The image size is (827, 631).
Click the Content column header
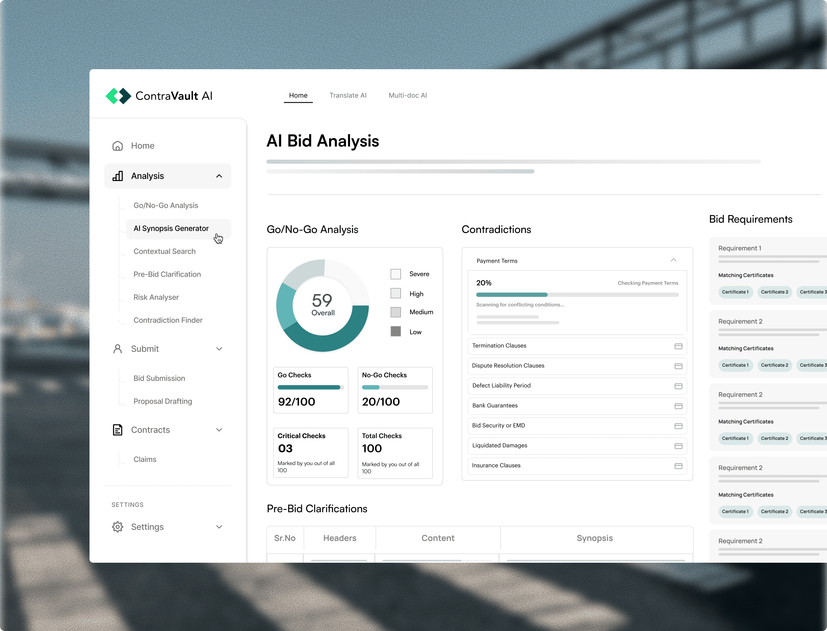click(x=438, y=538)
